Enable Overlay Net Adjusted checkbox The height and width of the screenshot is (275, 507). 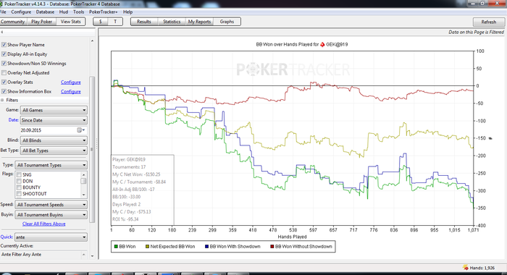[x=4, y=72]
